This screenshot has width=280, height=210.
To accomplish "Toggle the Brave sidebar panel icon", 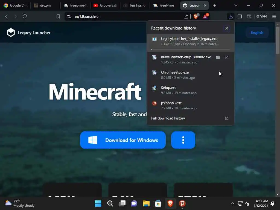I will (240, 17).
